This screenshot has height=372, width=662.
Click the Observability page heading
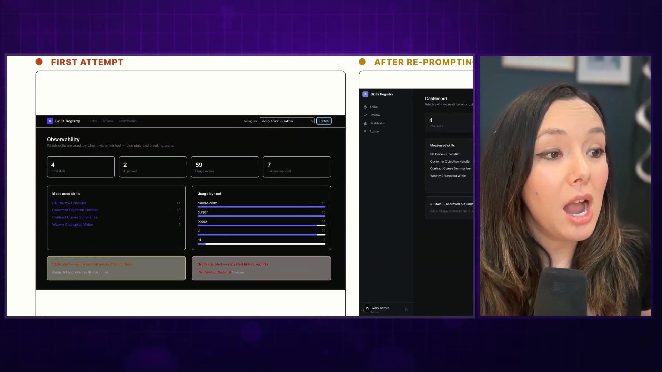63,139
